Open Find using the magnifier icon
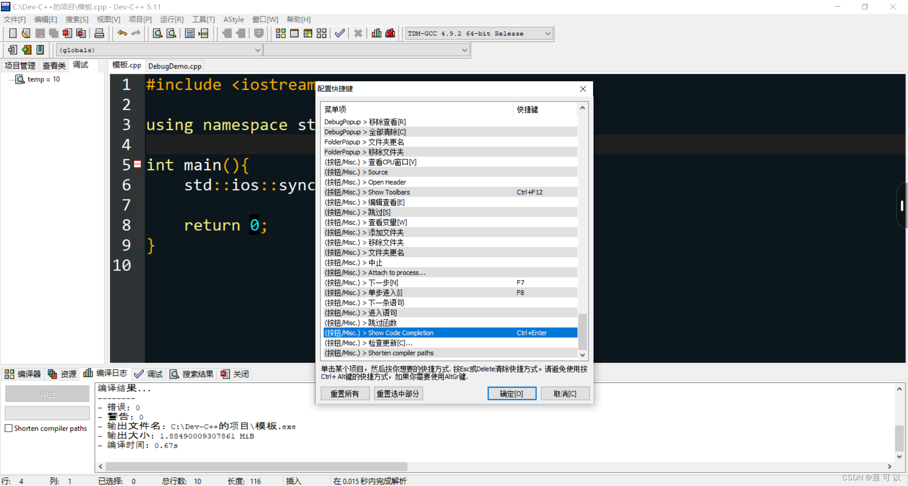 pyautogui.click(x=157, y=33)
